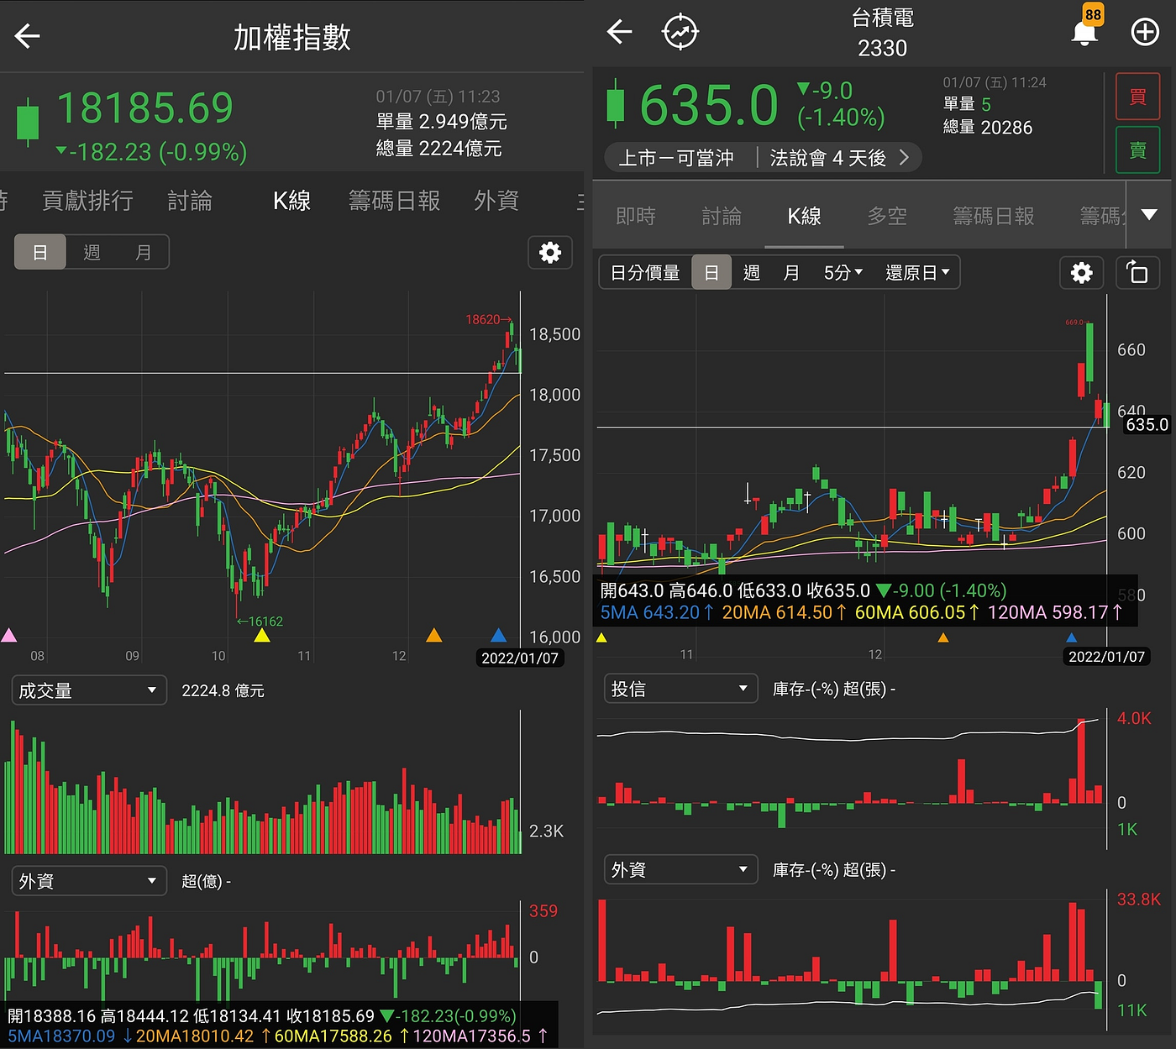
Task: Open the 5分 minute interval dropdown
Action: point(843,272)
